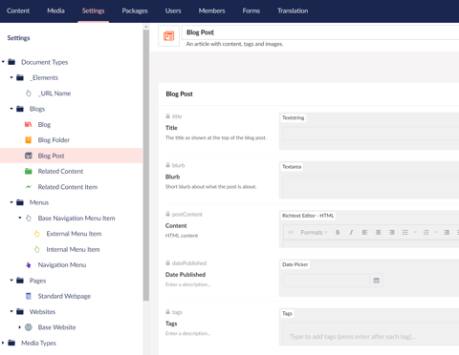Click the Websites folder icon
The width and height of the screenshot is (459, 355).
click(x=20, y=311)
